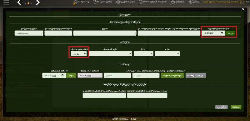Open user profile icon in top bar

click(140, 2)
